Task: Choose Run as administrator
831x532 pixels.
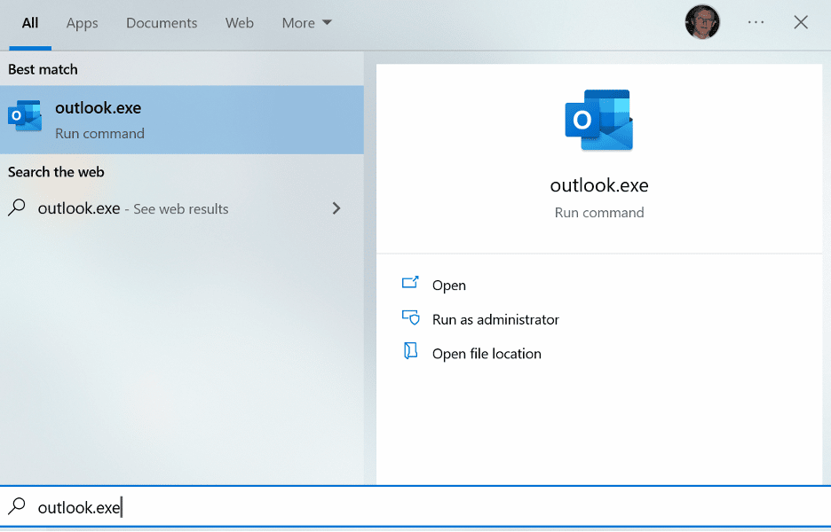Action: coord(495,320)
